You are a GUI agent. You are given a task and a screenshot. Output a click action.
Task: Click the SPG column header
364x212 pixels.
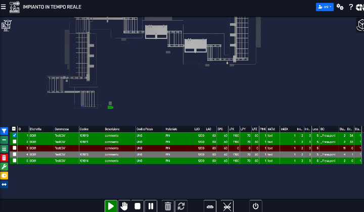222,129
